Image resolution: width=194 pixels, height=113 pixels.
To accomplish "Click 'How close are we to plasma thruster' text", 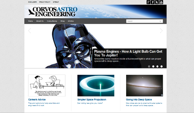I will click(x=144, y=104).
